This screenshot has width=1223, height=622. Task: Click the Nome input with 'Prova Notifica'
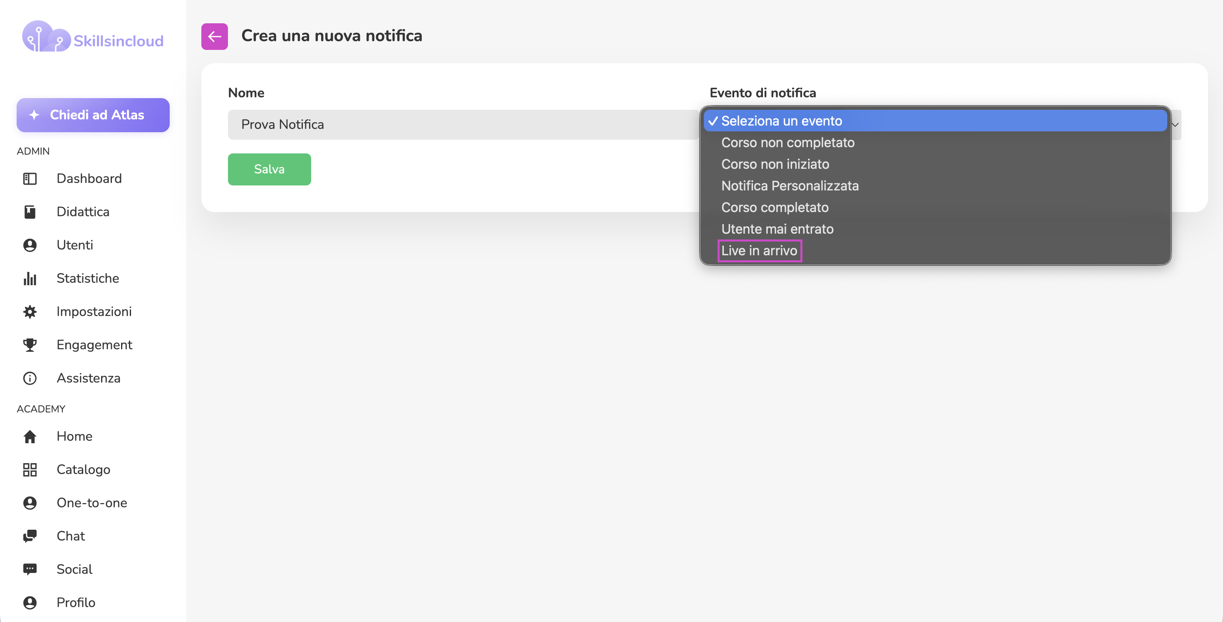(x=463, y=125)
